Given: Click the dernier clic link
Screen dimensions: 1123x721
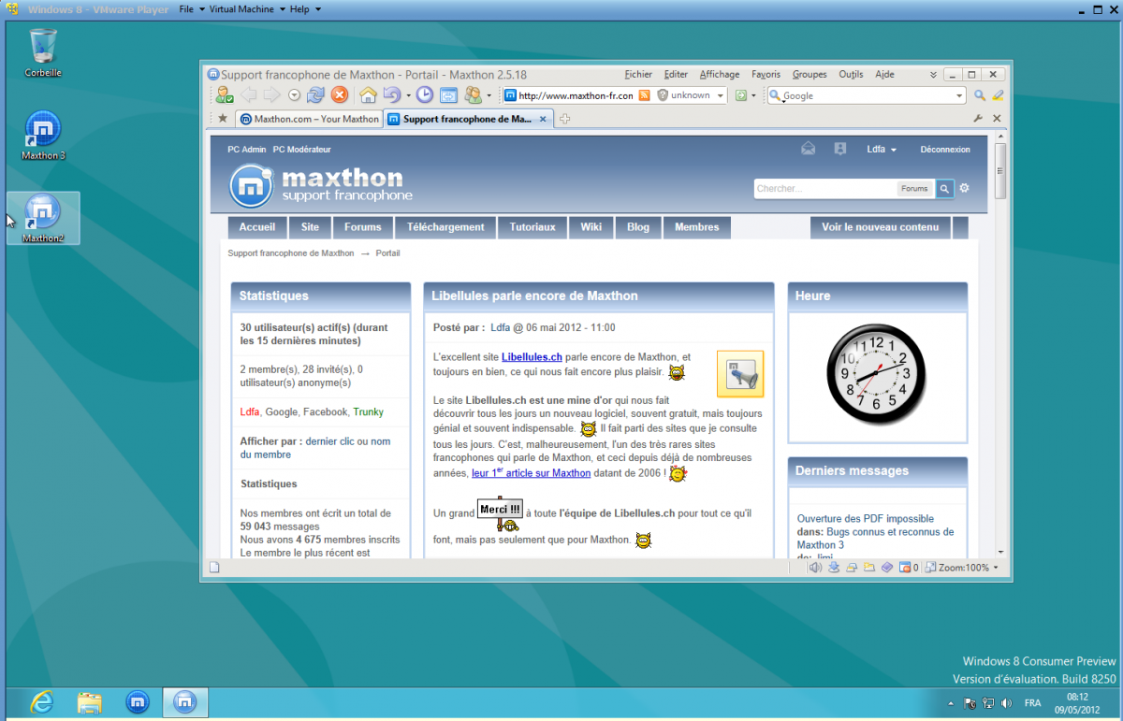Looking at the screenshot, I should [x=330, y=440].
